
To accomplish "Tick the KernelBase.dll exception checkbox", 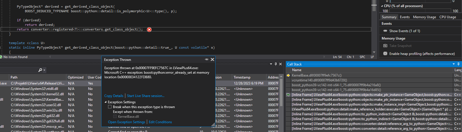I will 115,116.
